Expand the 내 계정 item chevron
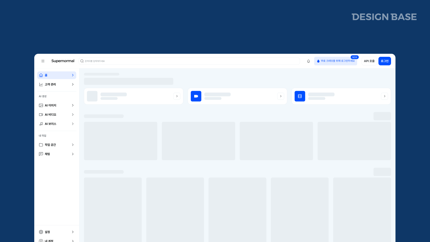This screenshot has width=430, height=242. point(73,241)
